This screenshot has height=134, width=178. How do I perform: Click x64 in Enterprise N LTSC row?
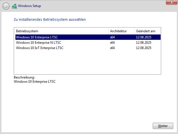(112, 43)
